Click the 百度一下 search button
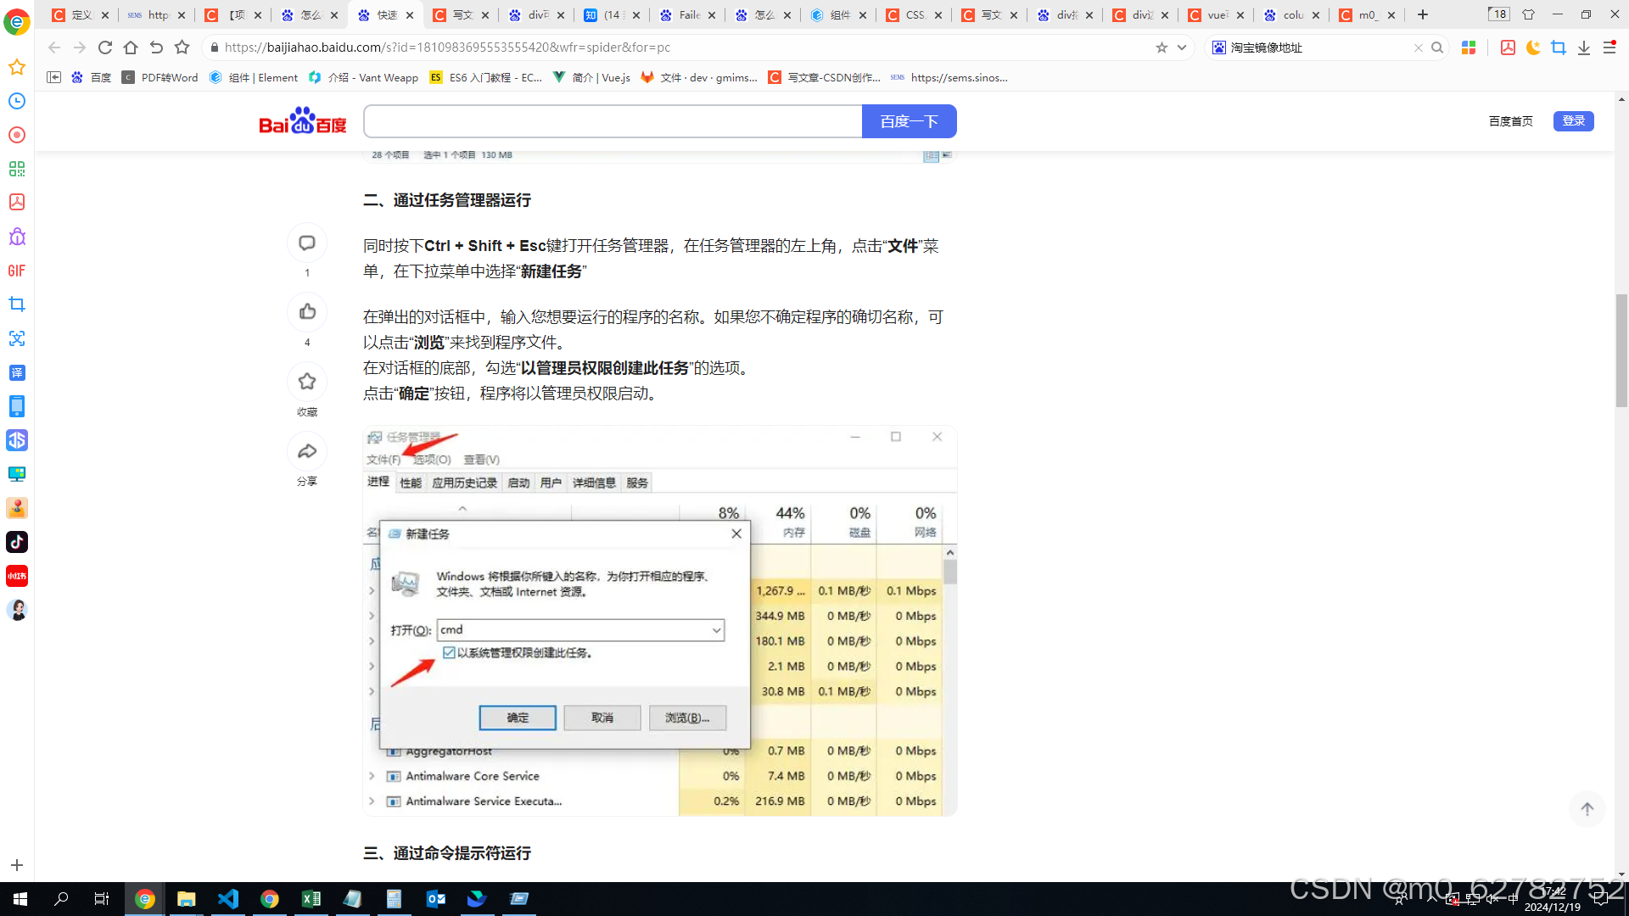 coord(909,121)
